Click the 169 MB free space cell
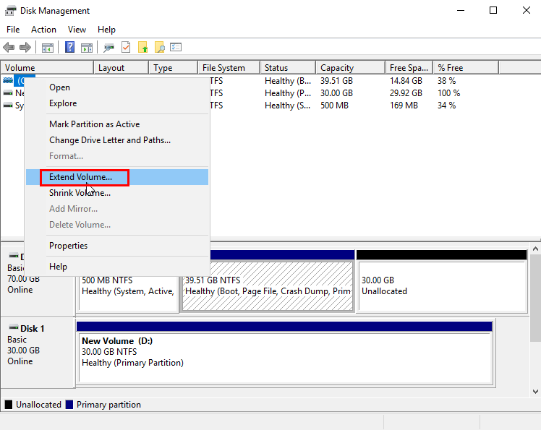 (404, 106)
